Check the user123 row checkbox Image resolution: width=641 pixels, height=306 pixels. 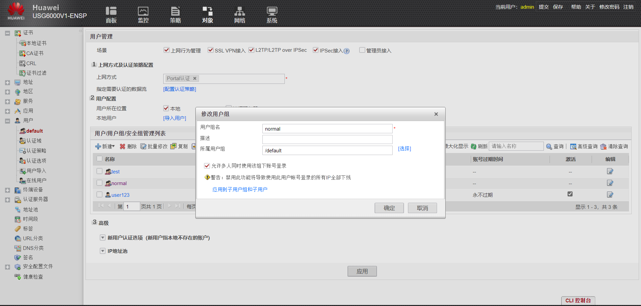(99, 194)
